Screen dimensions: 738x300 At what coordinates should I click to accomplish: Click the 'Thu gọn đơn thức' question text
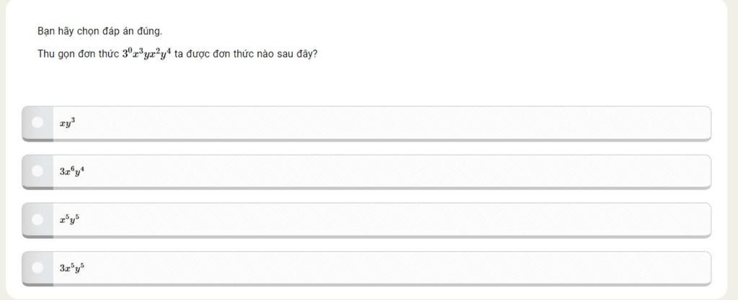pyautogui.click(x=78, y=54)
